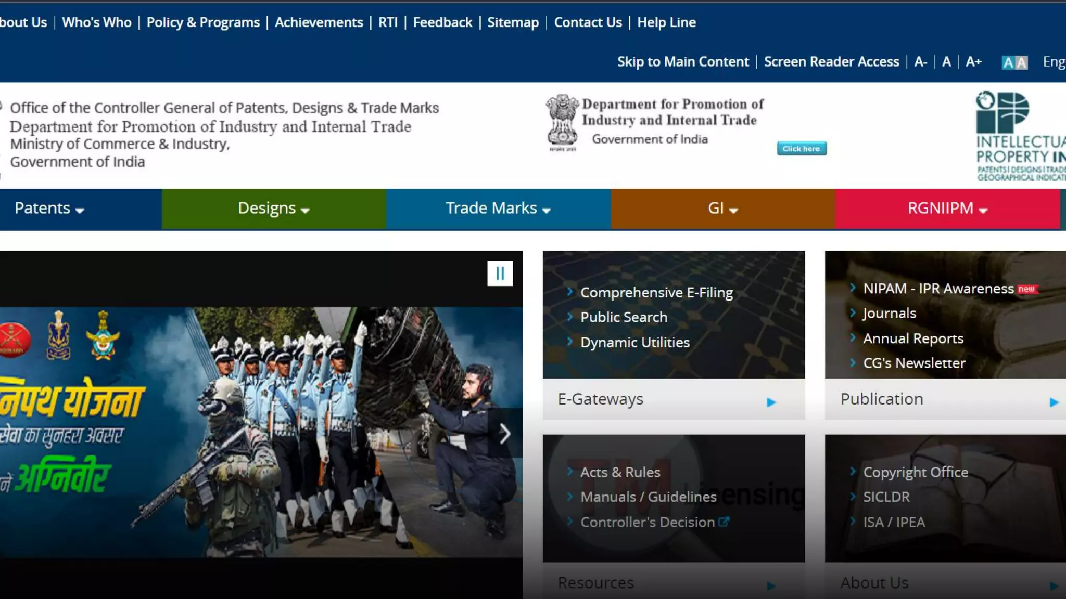
Task: Click the Resources blue arrow icon
Action: coord(771,586)
